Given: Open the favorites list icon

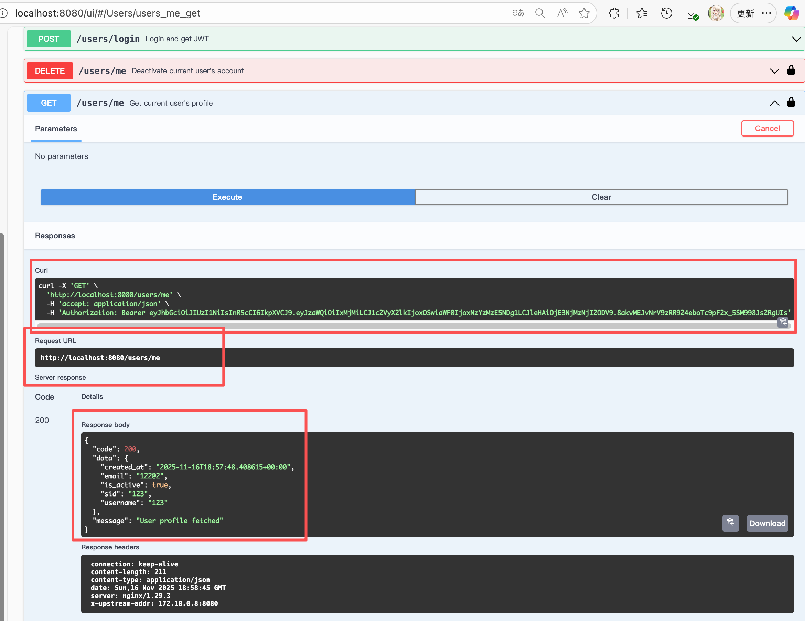Looking at the screenshot, I should coord(642,13).
